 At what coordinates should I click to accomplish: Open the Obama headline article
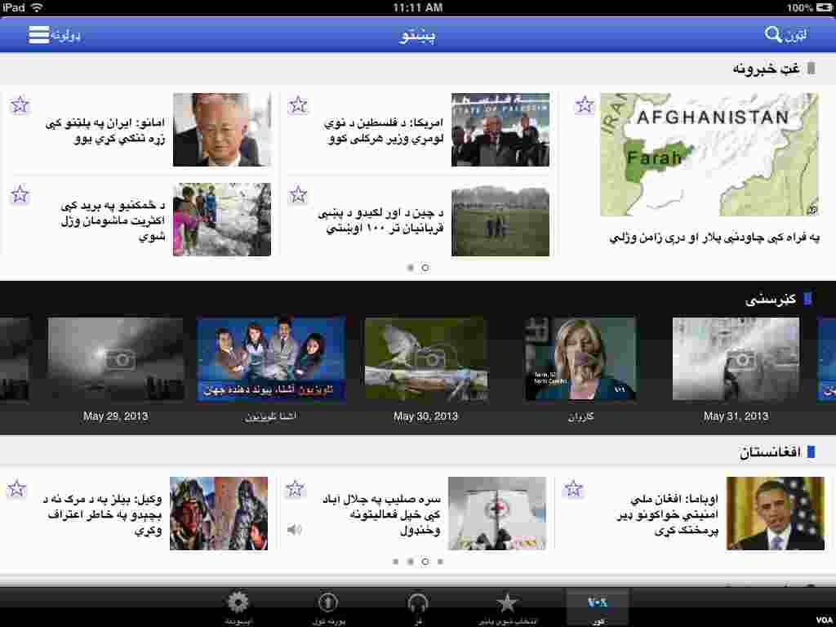668,513
